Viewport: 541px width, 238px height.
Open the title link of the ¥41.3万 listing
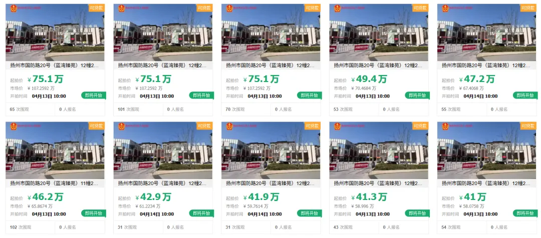[378, 183]
